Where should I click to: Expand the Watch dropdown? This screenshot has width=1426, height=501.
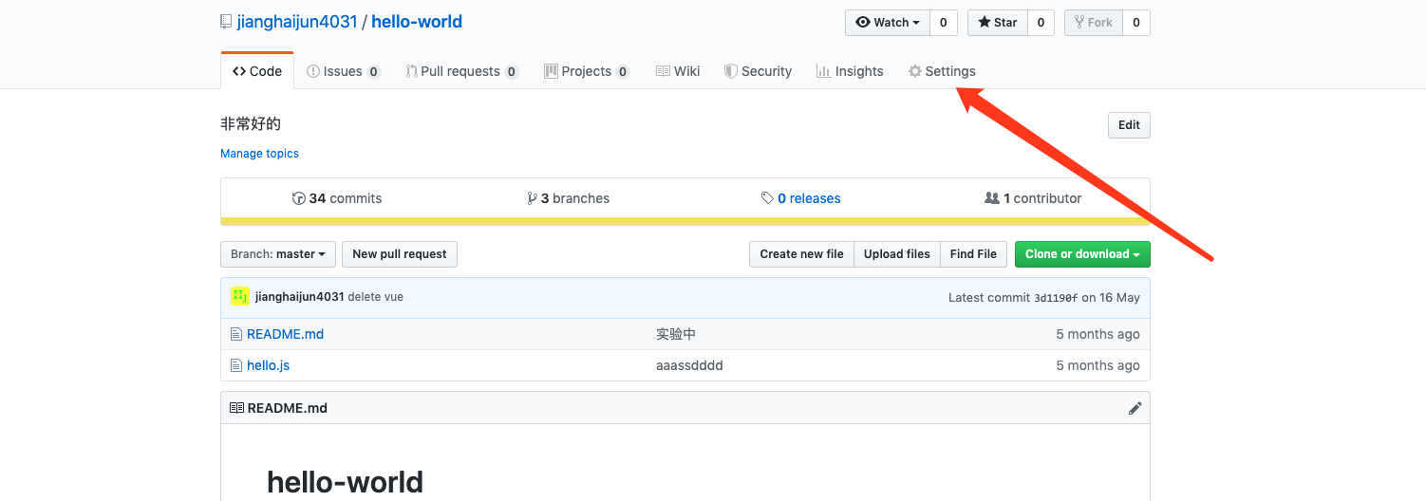pos(888,23)
